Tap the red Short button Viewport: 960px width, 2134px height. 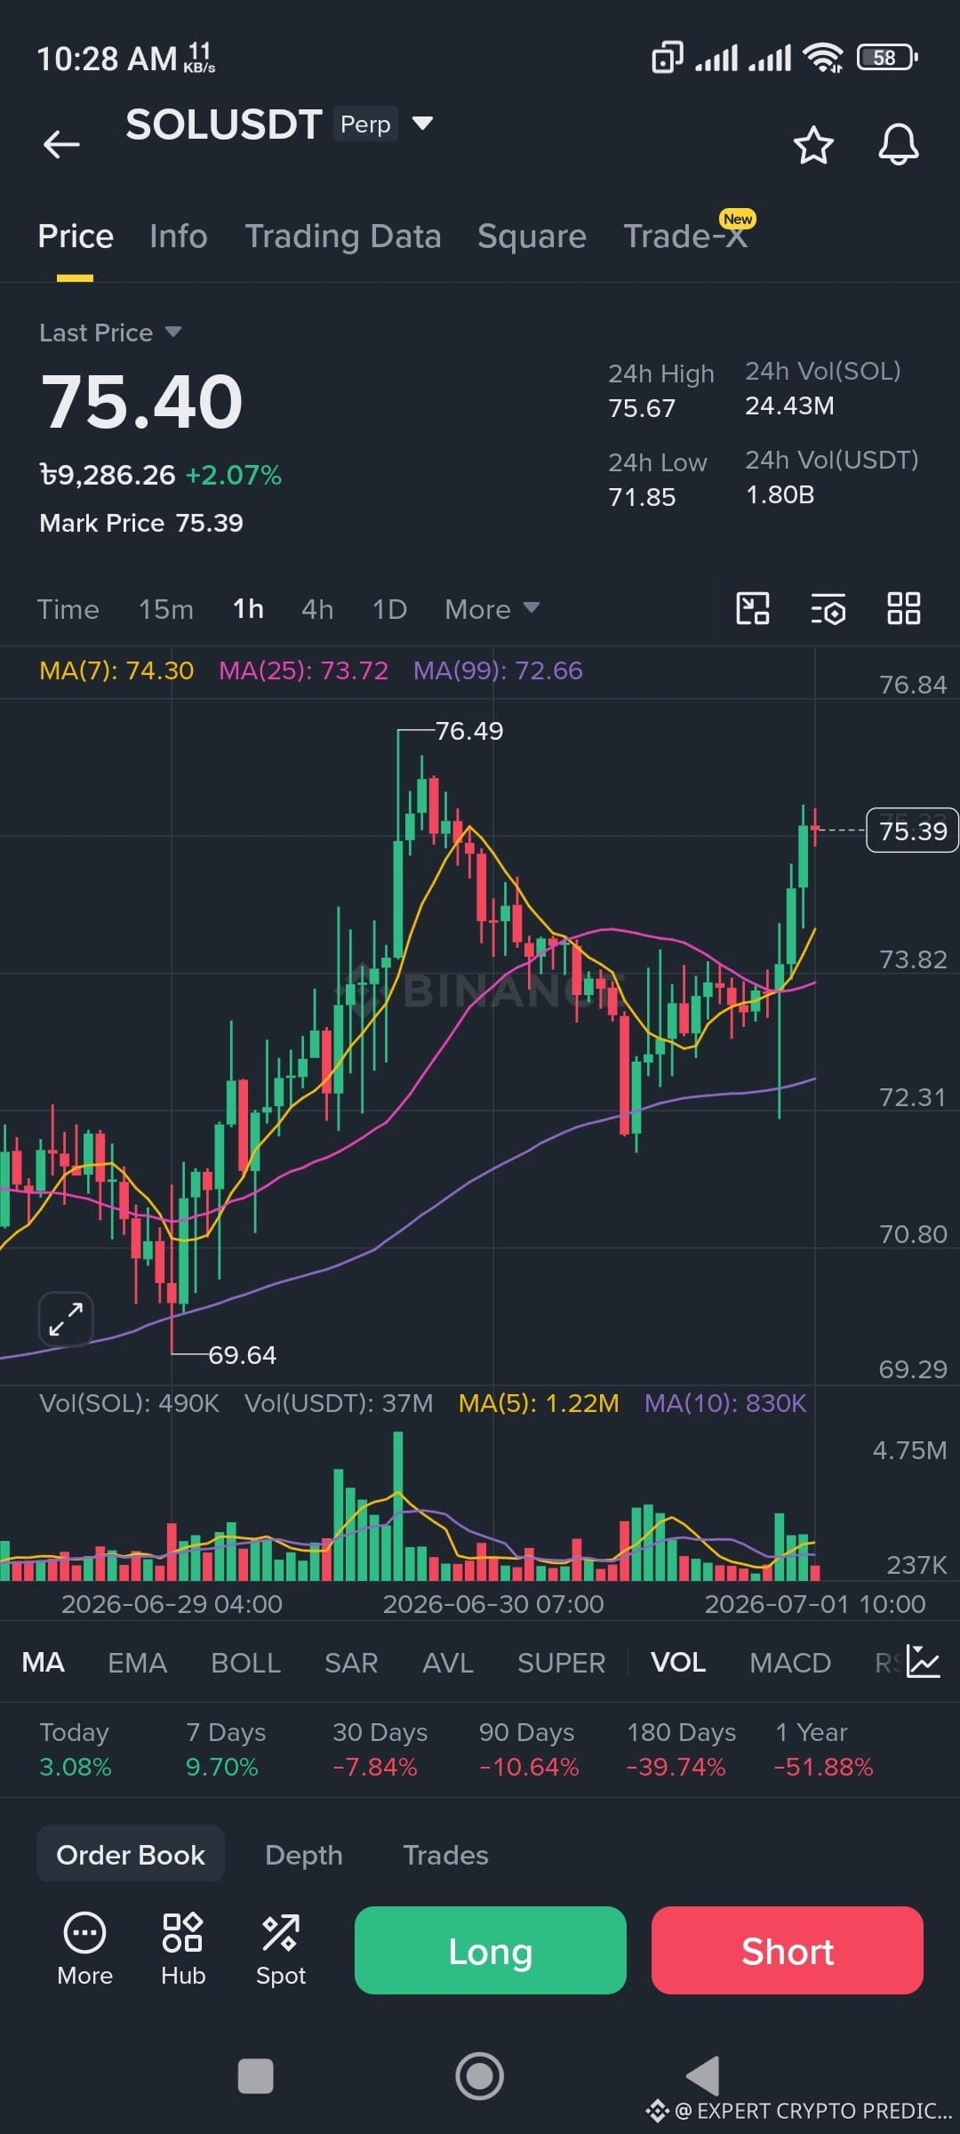click(788, 1950)
